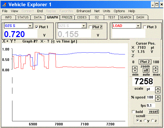Enable the Plot 2 checkbox
164x128 pixels.
(x=90, y=27)
